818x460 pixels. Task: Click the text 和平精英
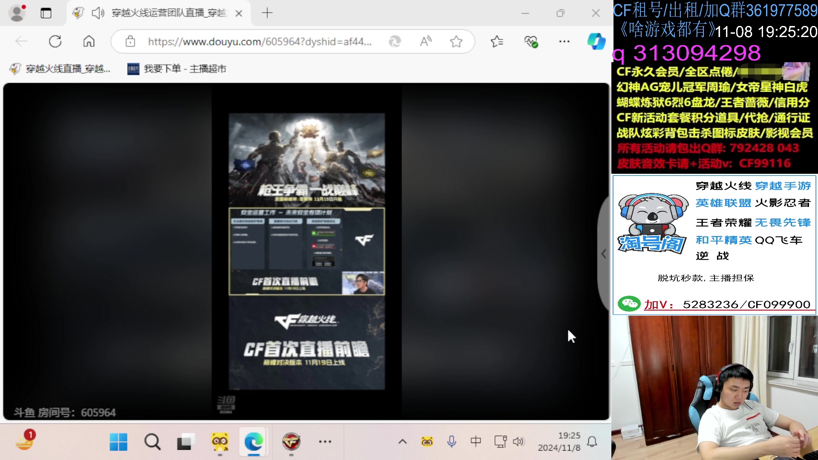click(723, 240)
